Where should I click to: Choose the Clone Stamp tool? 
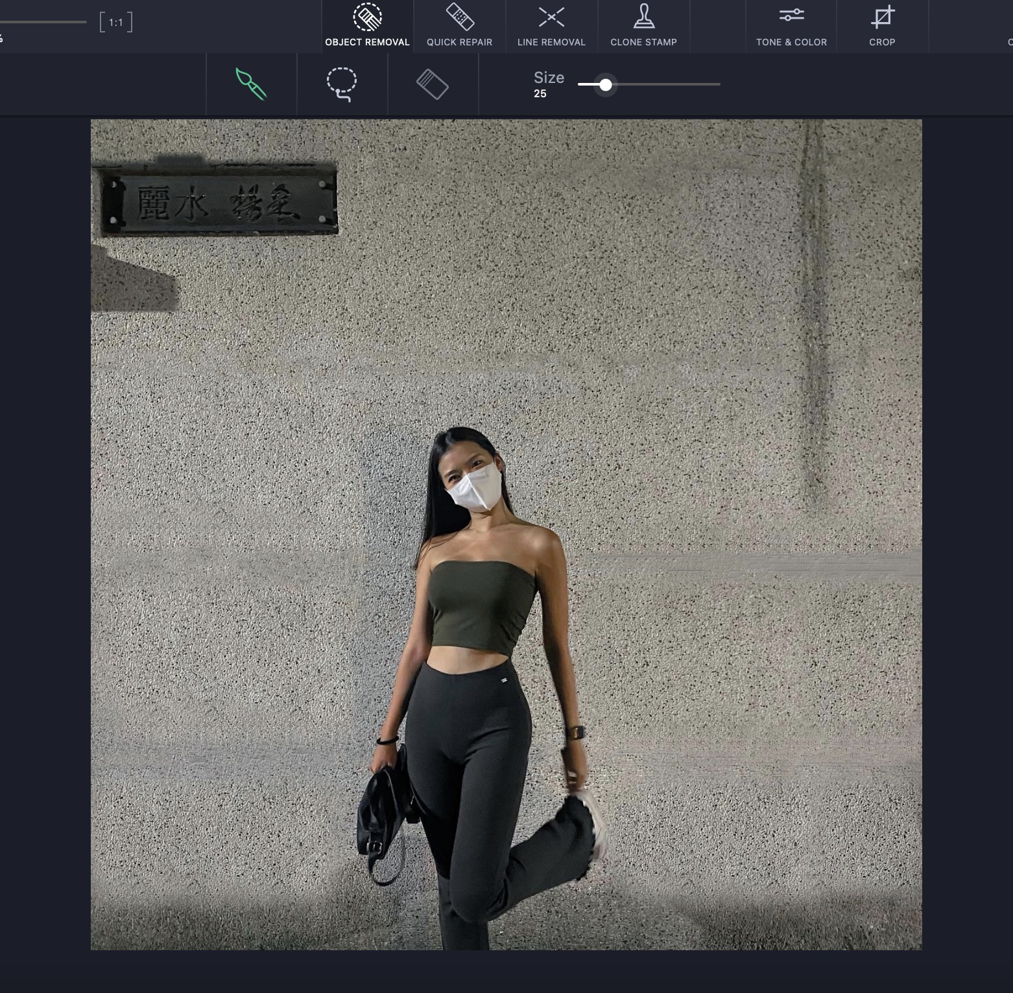643,17
